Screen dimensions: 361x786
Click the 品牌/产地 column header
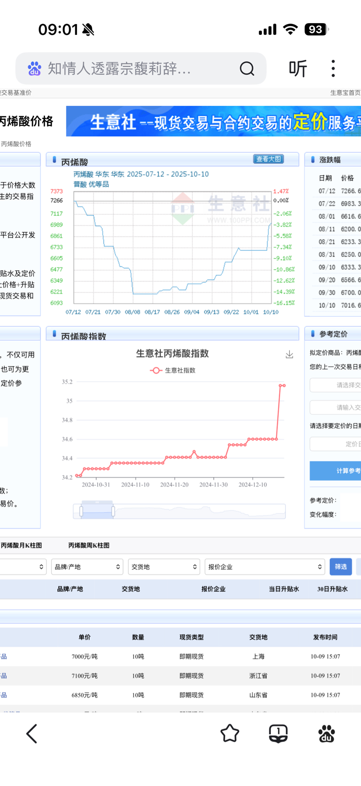pos(70,589)
